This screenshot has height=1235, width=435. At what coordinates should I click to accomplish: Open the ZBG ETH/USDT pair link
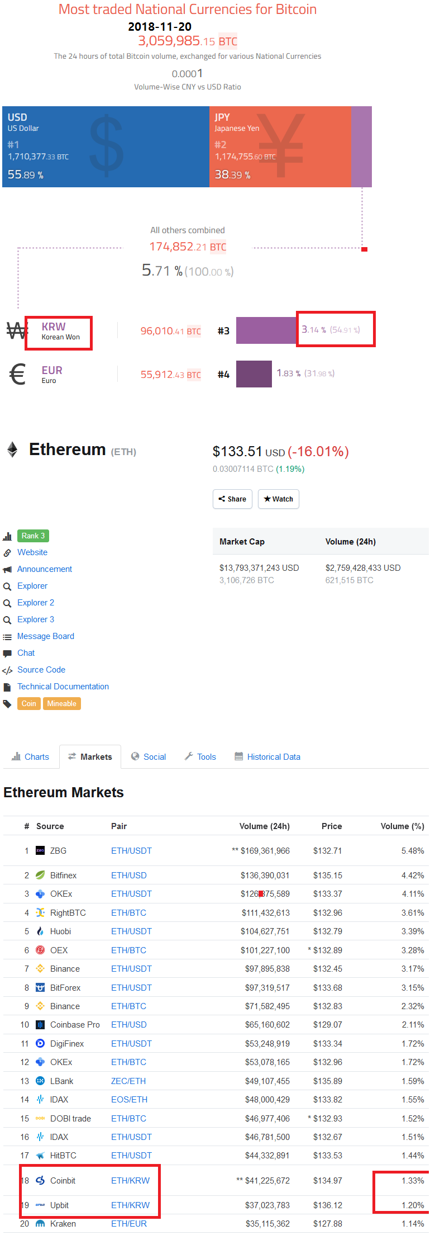(x=131, y=850)
